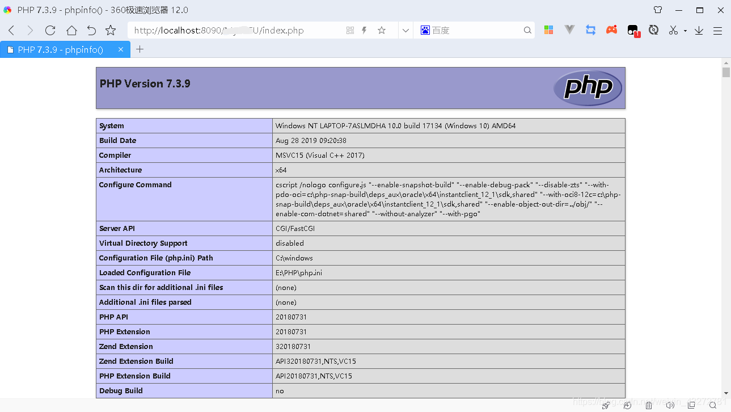Open the game center

pos(611,30)
